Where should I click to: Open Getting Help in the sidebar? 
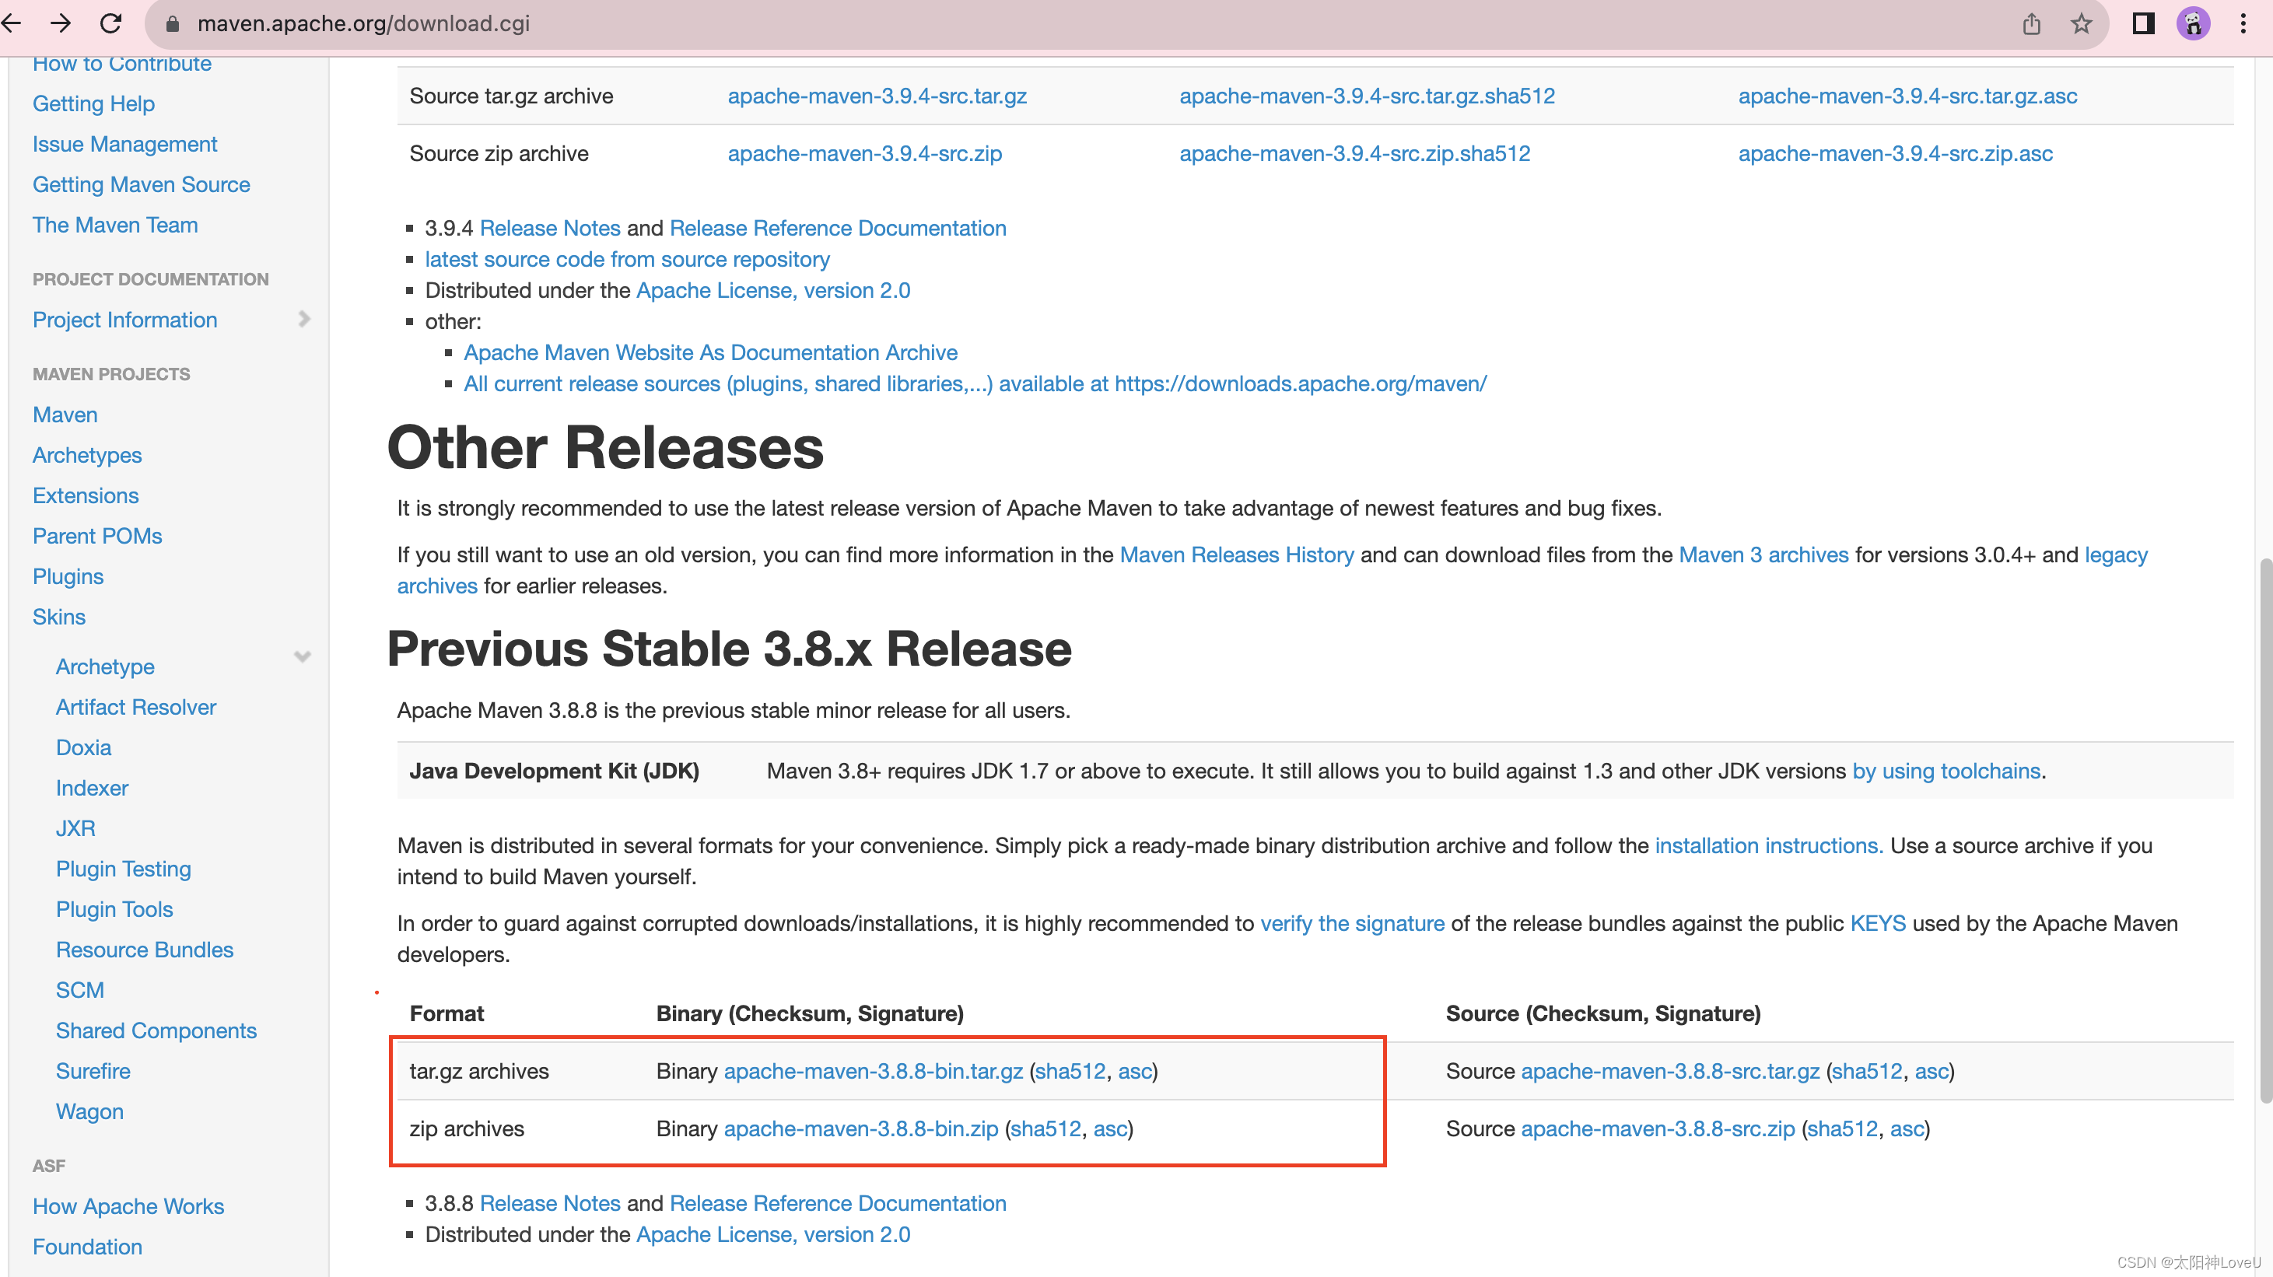pos(93,103)
